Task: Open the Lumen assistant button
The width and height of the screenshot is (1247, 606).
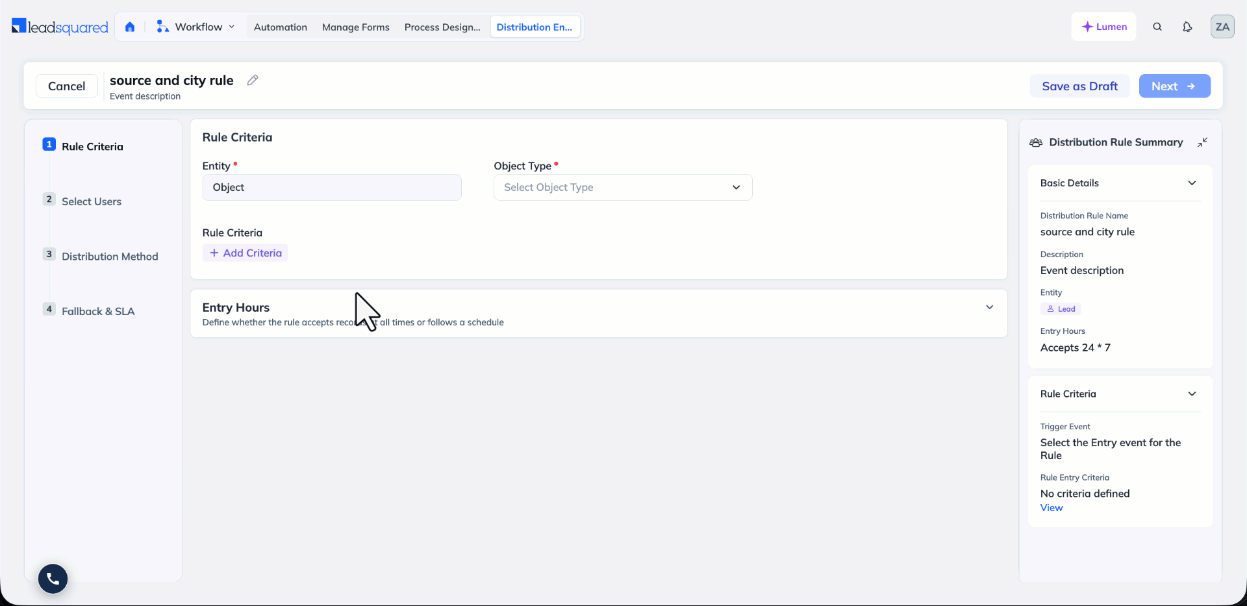Action: [1103, 27]
